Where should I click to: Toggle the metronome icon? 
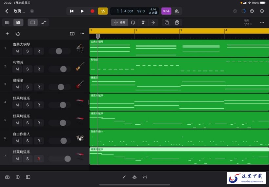coord(176,11)
